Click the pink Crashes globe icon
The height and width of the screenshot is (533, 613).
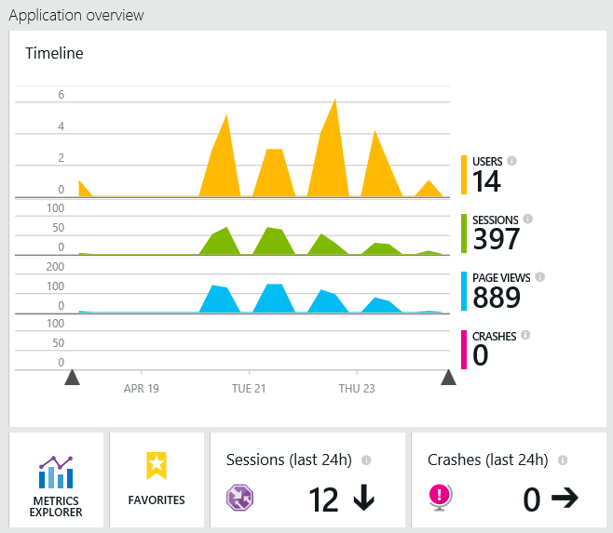441,498
